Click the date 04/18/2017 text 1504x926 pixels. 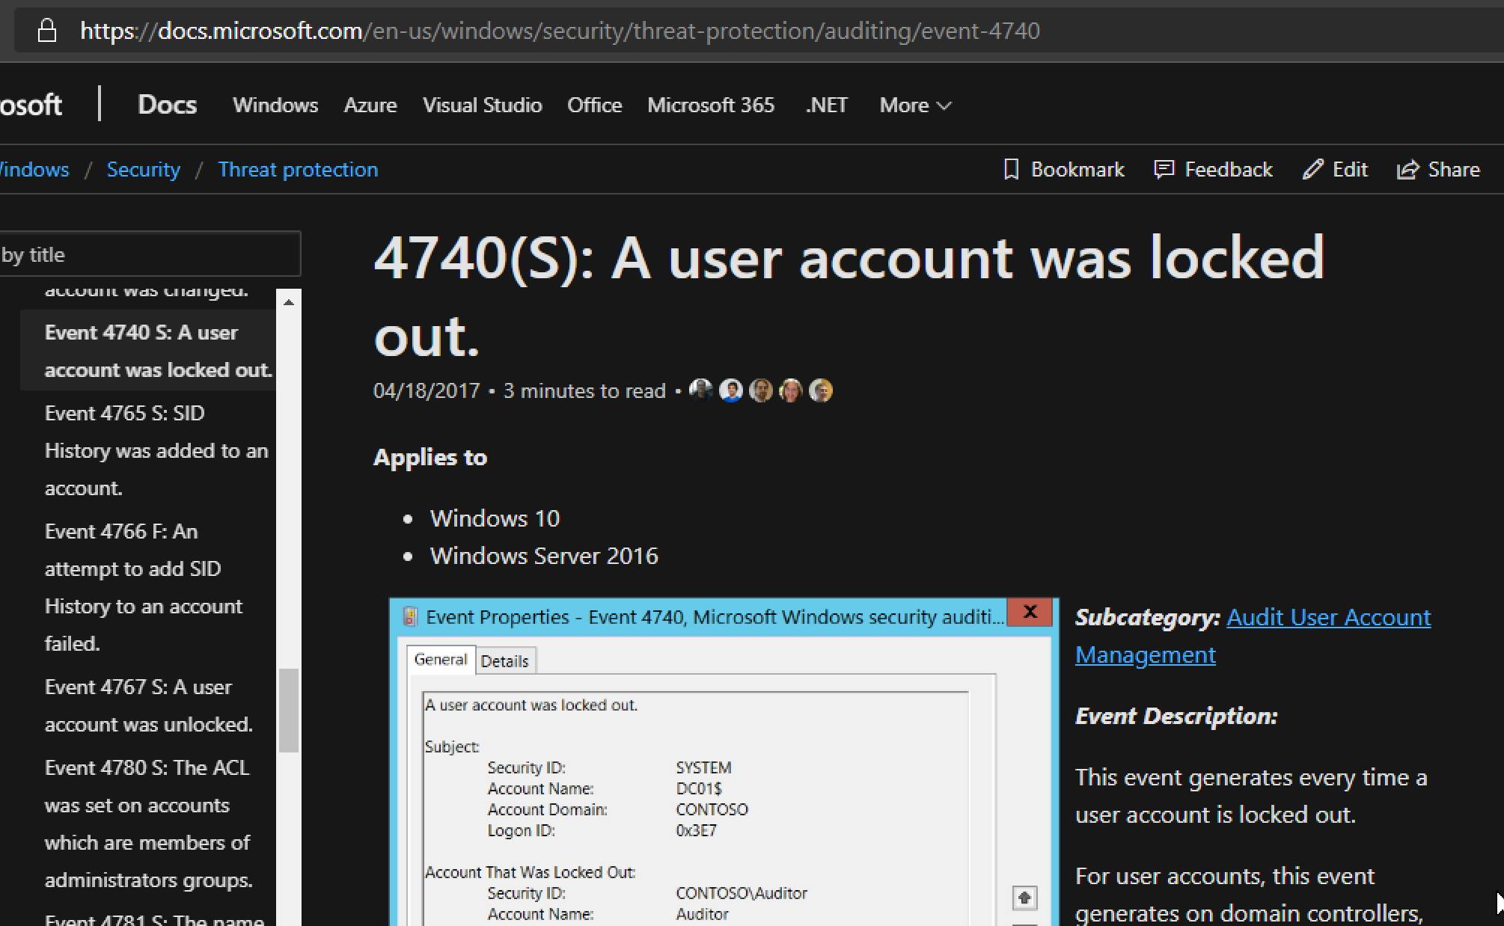coord(427,390)
